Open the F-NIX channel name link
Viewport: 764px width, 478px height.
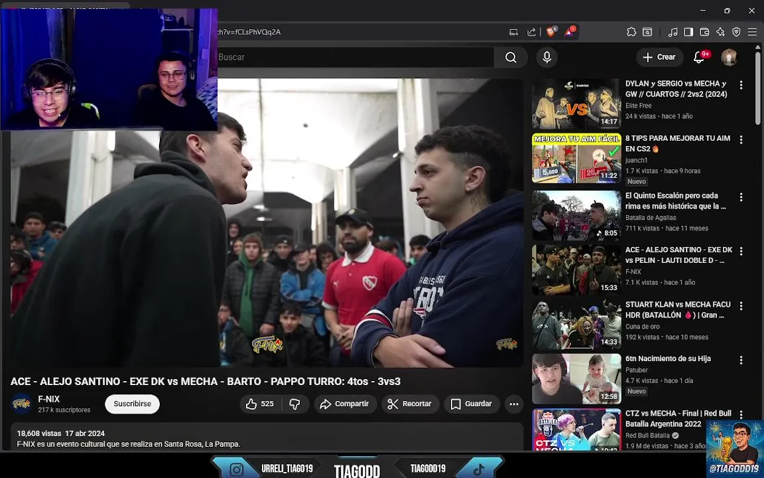[48, 399]
